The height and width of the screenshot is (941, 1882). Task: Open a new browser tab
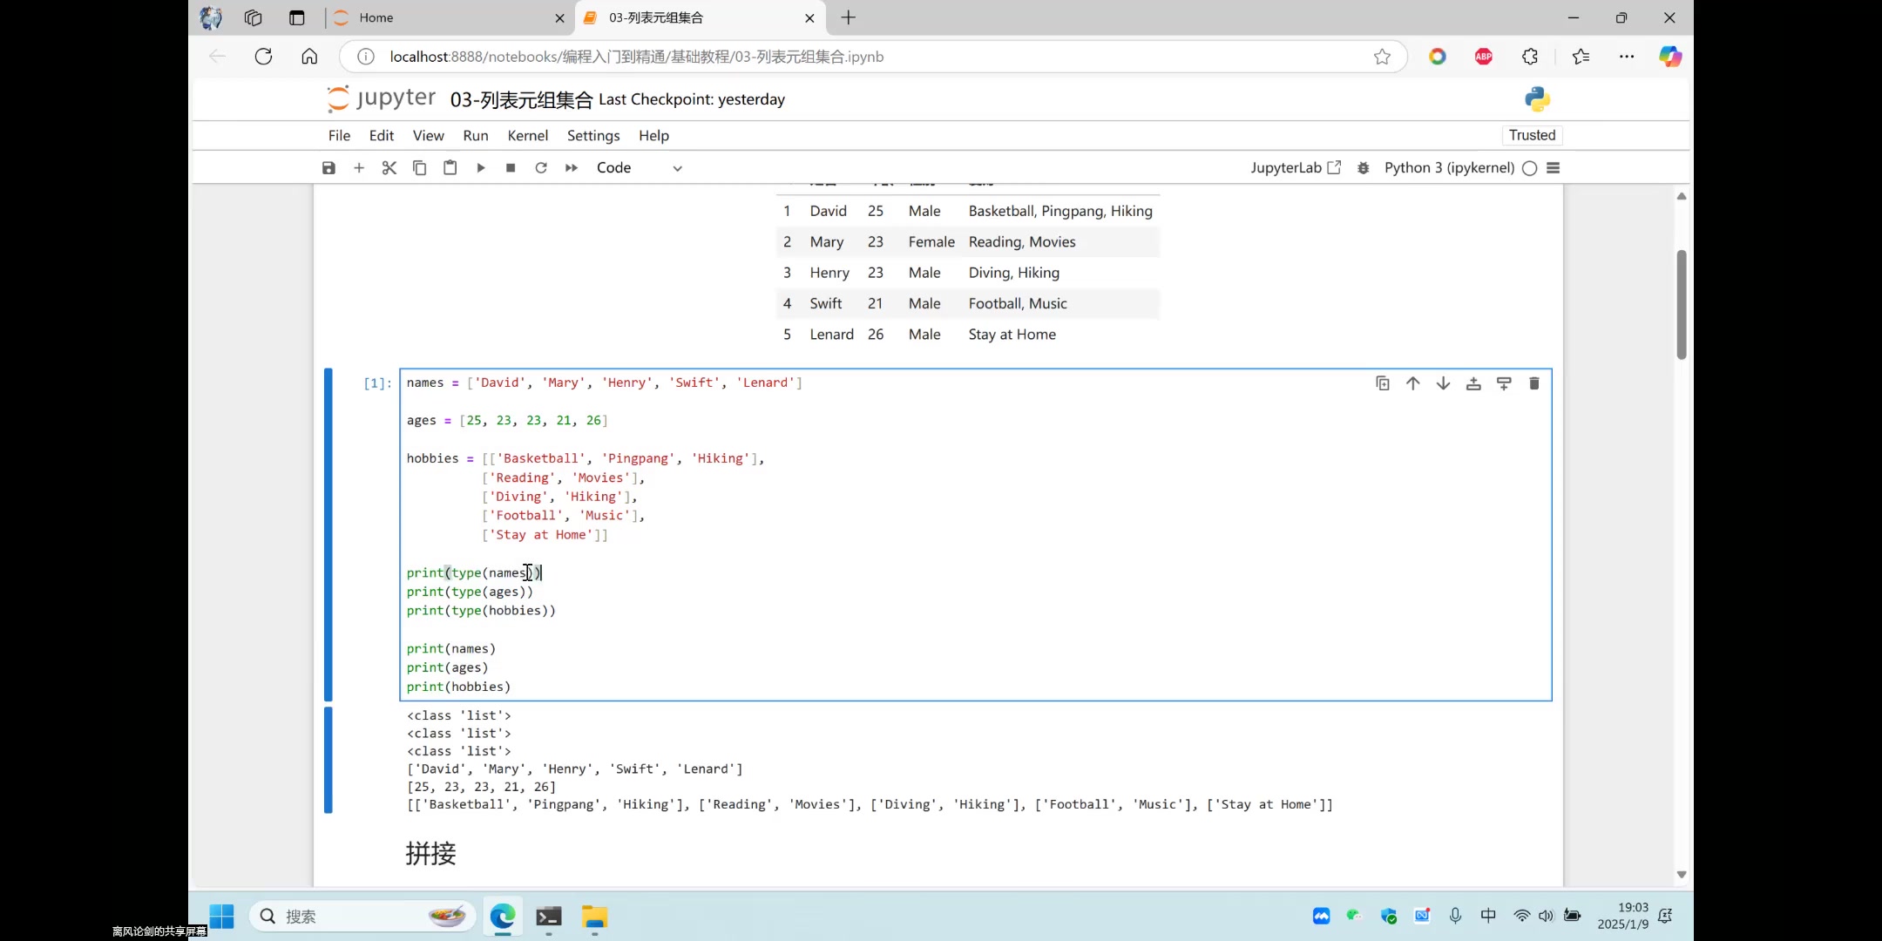(x=849, y=17)
